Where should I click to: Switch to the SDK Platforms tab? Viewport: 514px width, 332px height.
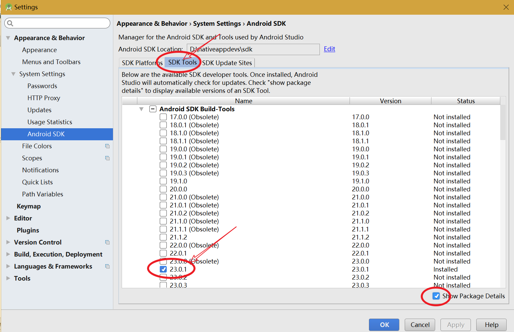click(142, 63)
